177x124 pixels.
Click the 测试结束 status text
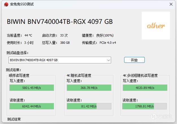[x=14, y=119]
